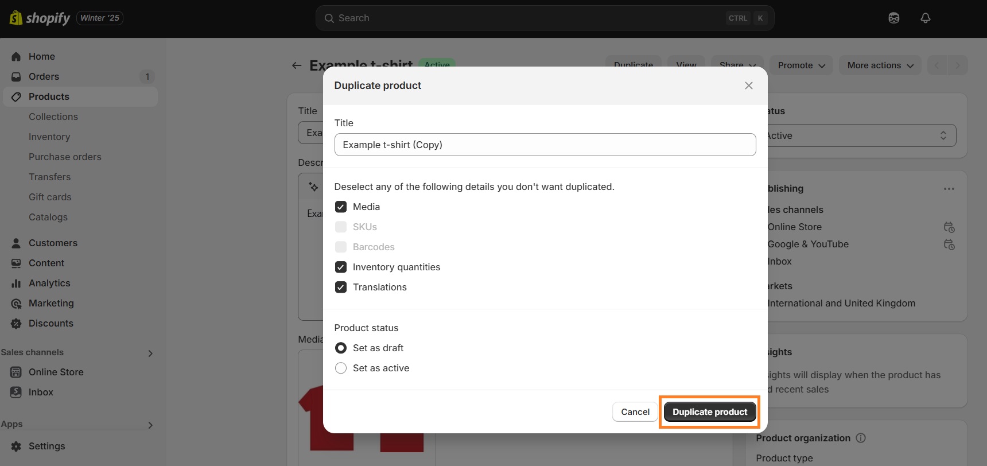Open Gift cards in sidebar
Image resolution: width=987 pixels, height=466 pixels.
(50, 197)
